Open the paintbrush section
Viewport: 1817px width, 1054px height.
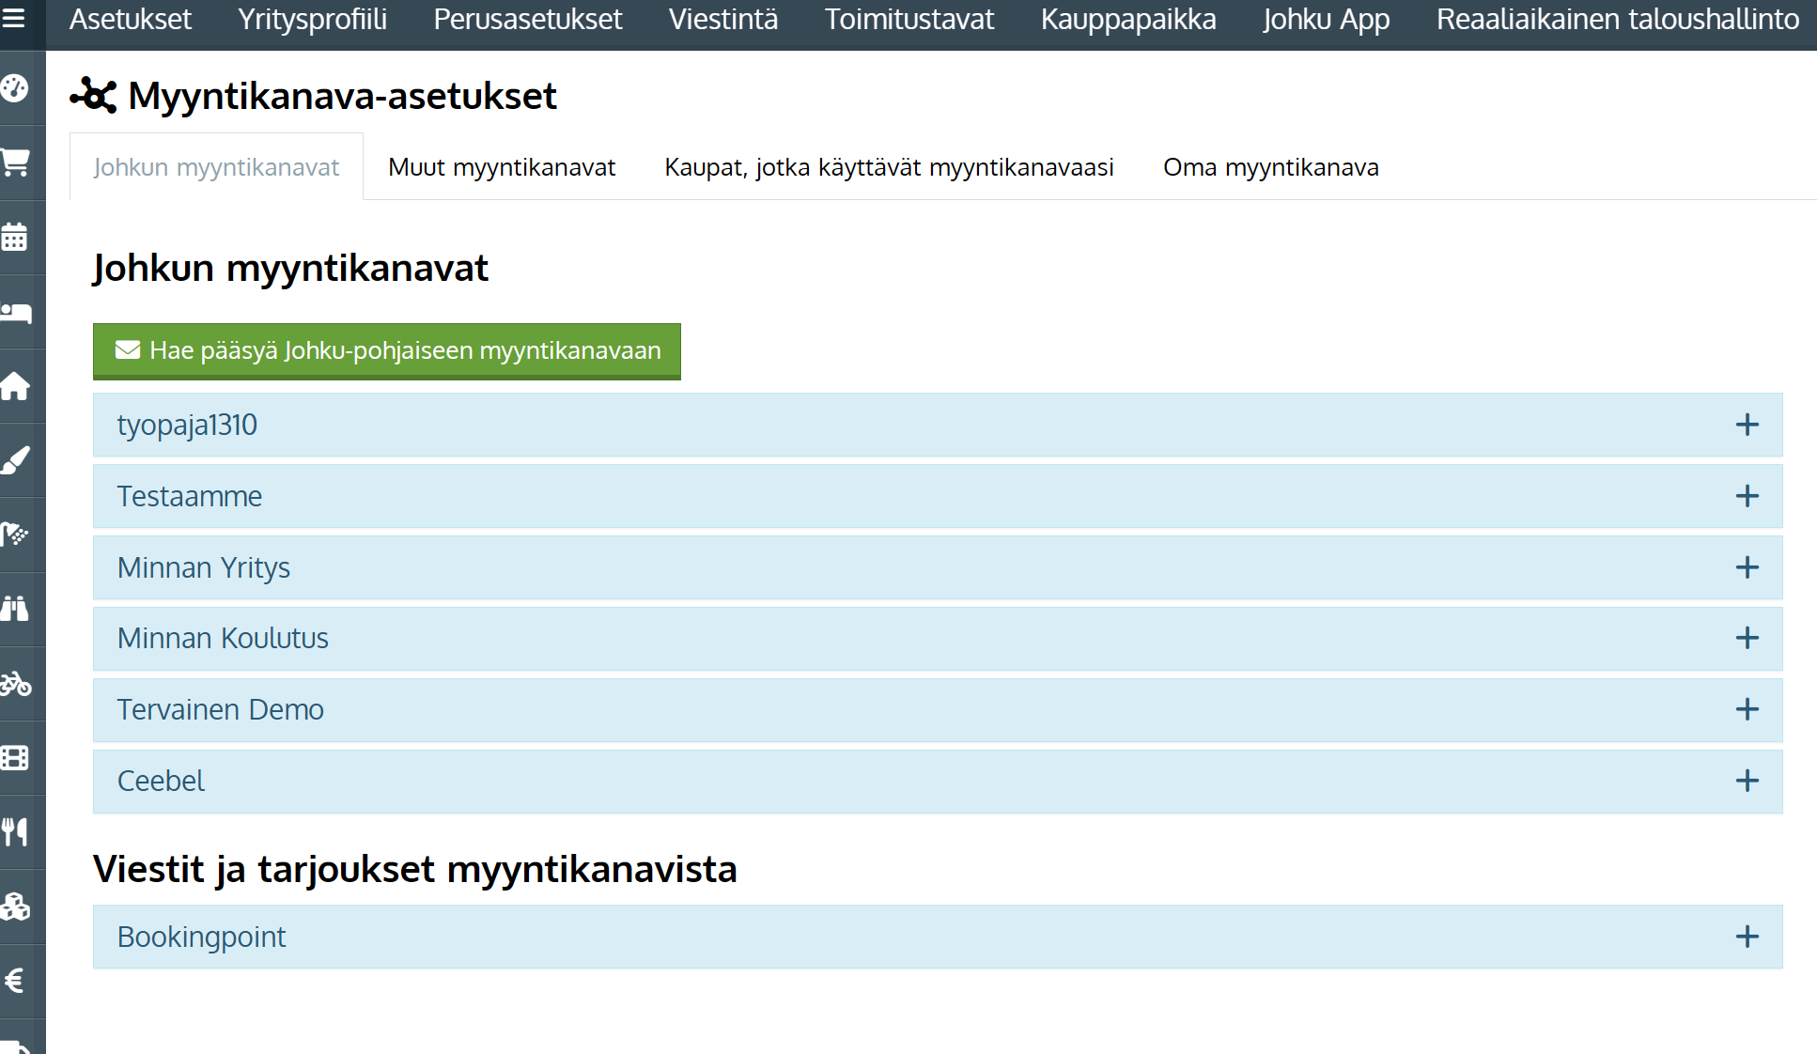[15, 460]
